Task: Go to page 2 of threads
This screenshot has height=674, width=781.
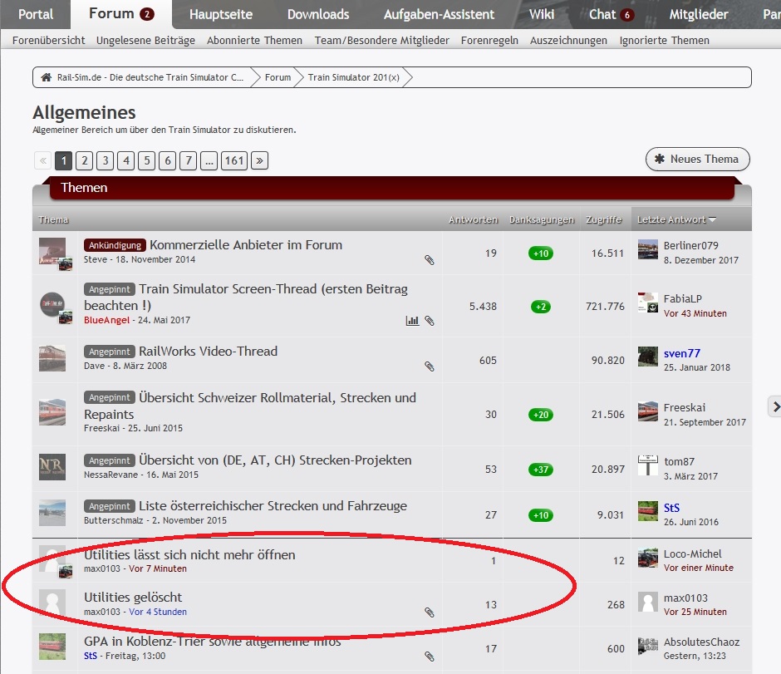Action: 85,160
